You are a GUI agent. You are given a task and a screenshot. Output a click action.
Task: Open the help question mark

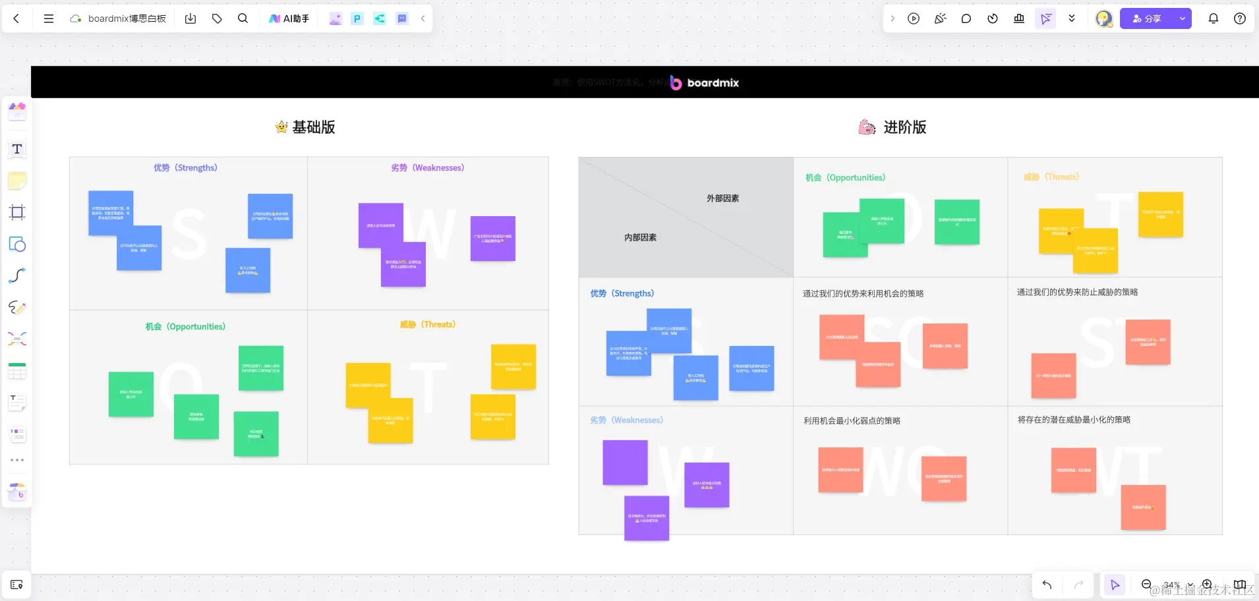point(1240,18)
